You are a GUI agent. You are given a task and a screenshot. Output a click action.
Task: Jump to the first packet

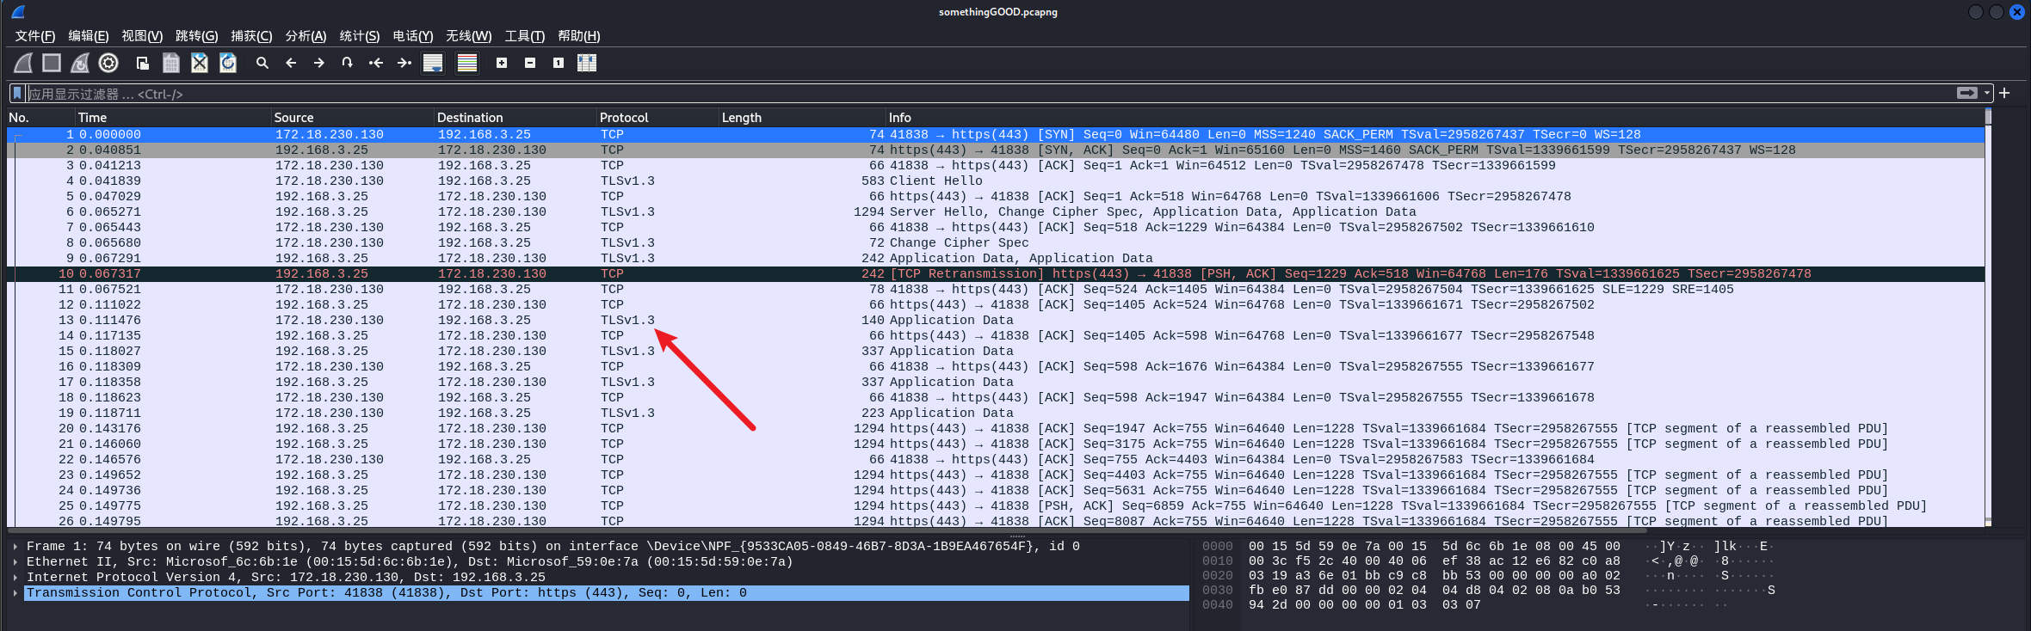(x=376, y=63)
